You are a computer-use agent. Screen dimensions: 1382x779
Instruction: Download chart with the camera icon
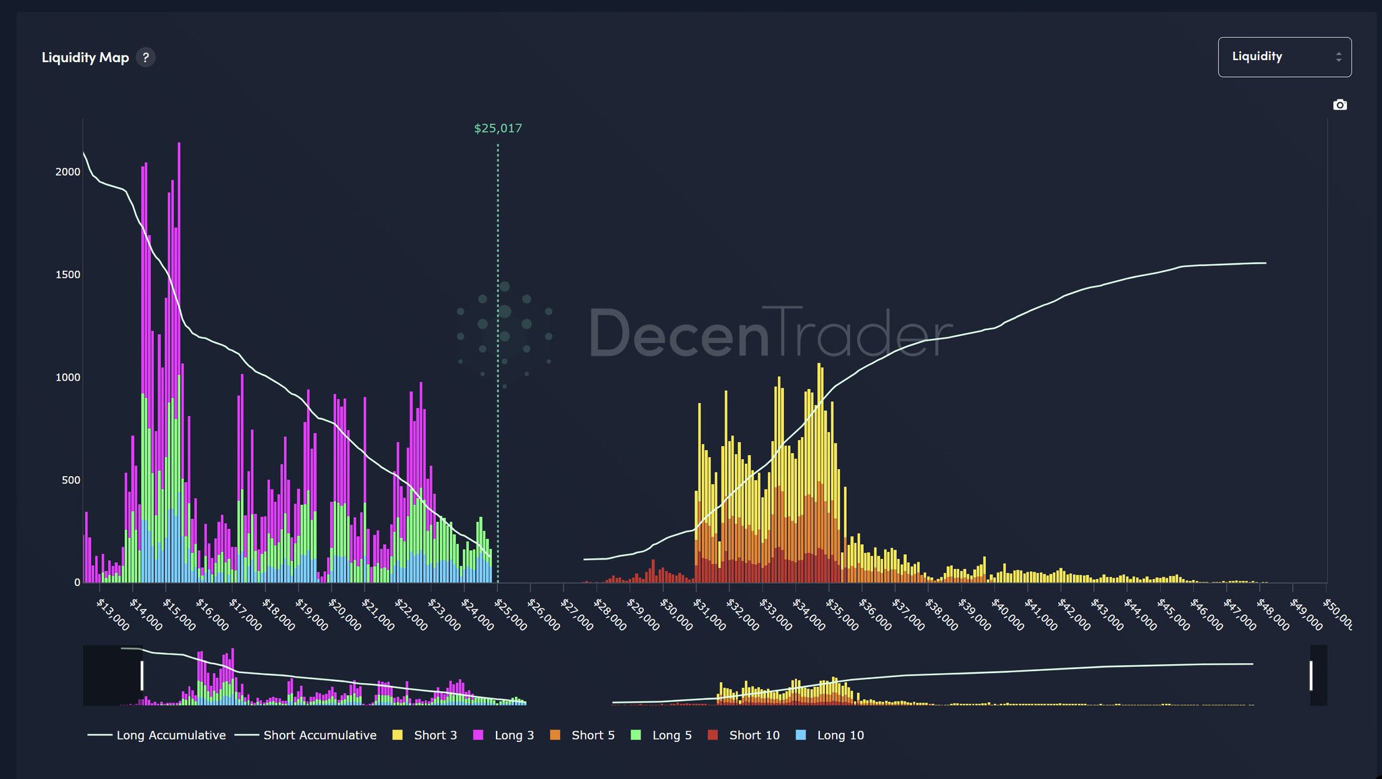click(1340, 105)
